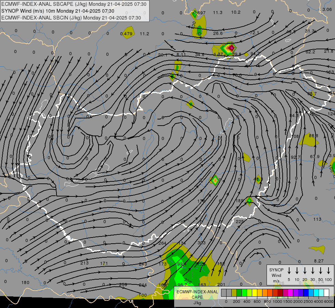Click the 10.2 value at map top
This screenshot has width=335, height=308.
point(236,12)
